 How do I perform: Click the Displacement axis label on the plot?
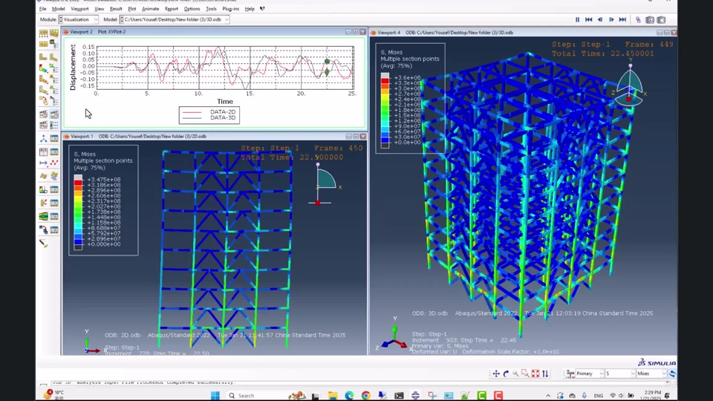point(73,68)
